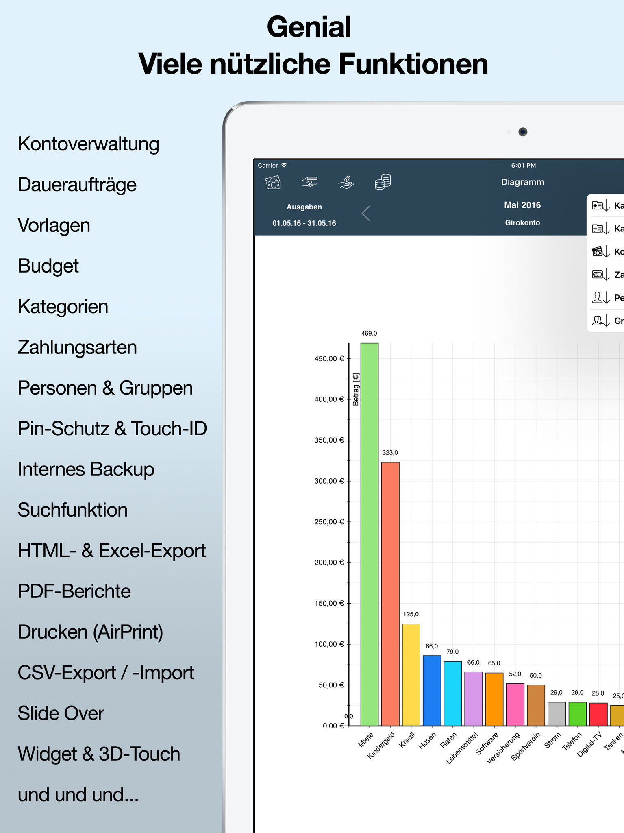Tap the Slide Over feature text
The height and width of the screenshot is (833, 624).
click(61, 713)
